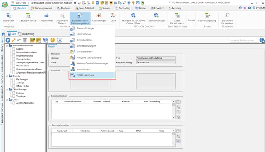Switch to the Bearbeitung tab
265x152 pixels.
pyautogui.click(x=26, y=34)
